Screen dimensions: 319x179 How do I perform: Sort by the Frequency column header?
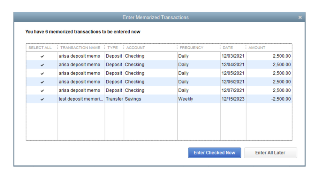point(192,48)
